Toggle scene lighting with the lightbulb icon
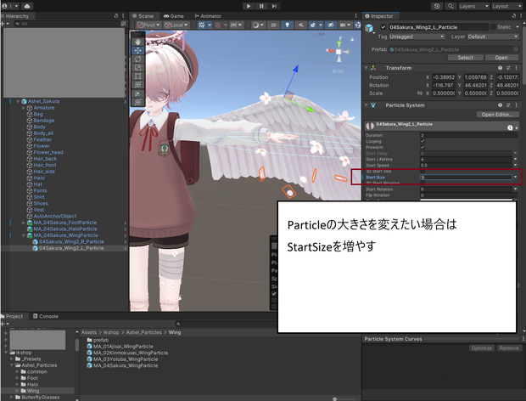 click(287, 25)
